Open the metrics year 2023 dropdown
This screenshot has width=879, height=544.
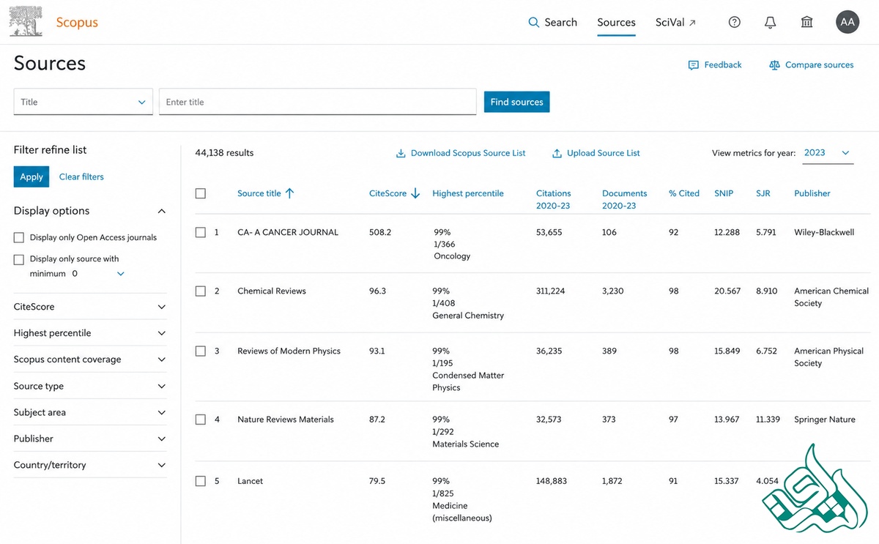pyautogui.click(x=828, y=153)
